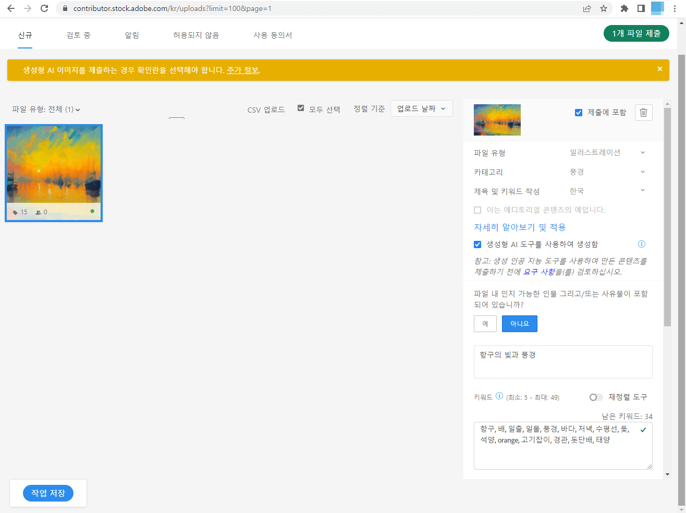Open the browser extensions puzzle icon
This screenshot has height=513, width=686.
623,8
